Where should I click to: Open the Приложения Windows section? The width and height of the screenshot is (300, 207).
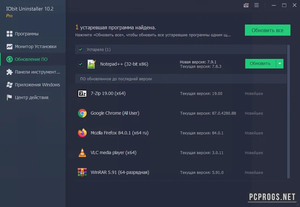pyautogui.click(x=33, y=85)
